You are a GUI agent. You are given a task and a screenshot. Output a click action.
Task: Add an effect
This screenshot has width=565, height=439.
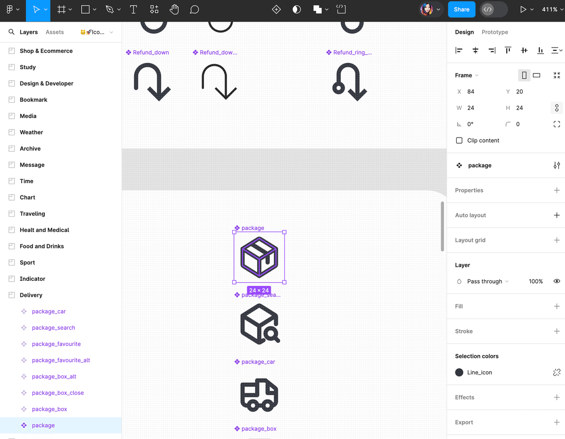pos(557,398)
